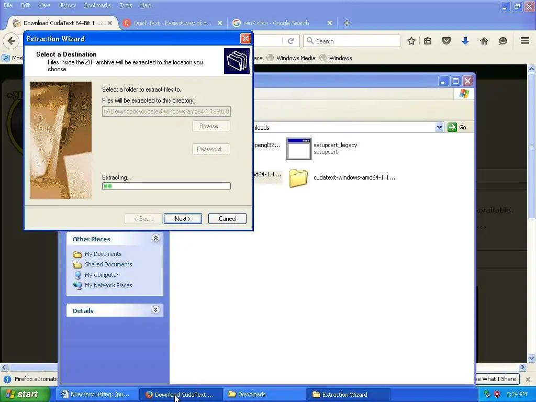
Task: Open My Computer in Other Places
Action: (x=102, y=275)
